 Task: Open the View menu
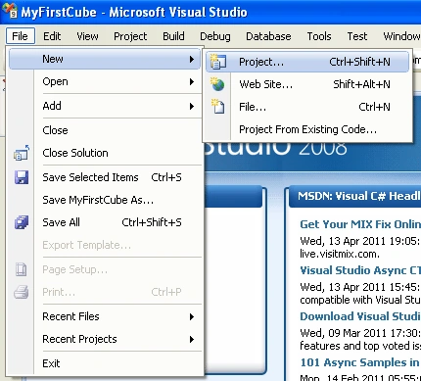(87, 36)
